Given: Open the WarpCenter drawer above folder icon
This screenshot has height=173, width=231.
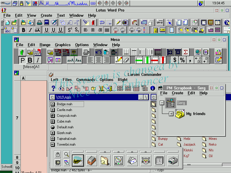Looking at the screenshot, I should (x=105, y=152).
